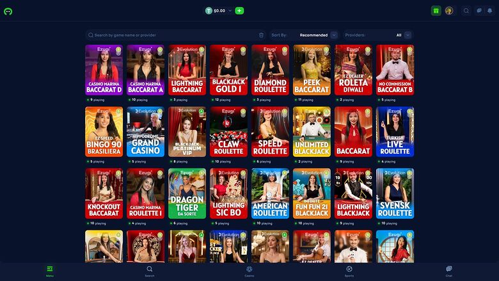The width and height of the screenshot is (499, 281).
Task: Click the trash icon in search bar
Action: [261, 35]
